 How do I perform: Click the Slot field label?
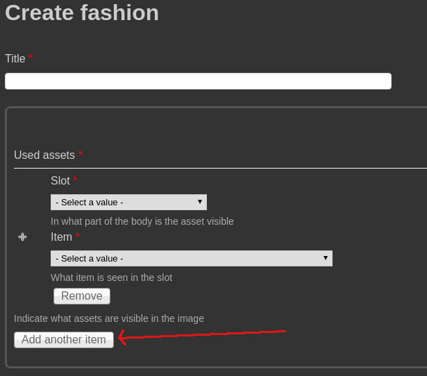(x=60, y=181)
